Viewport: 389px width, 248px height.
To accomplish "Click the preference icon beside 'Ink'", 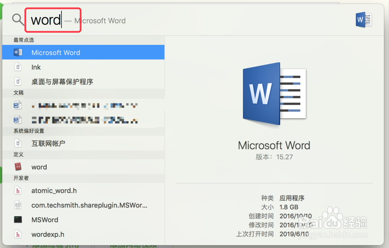I will pos(18,67).
